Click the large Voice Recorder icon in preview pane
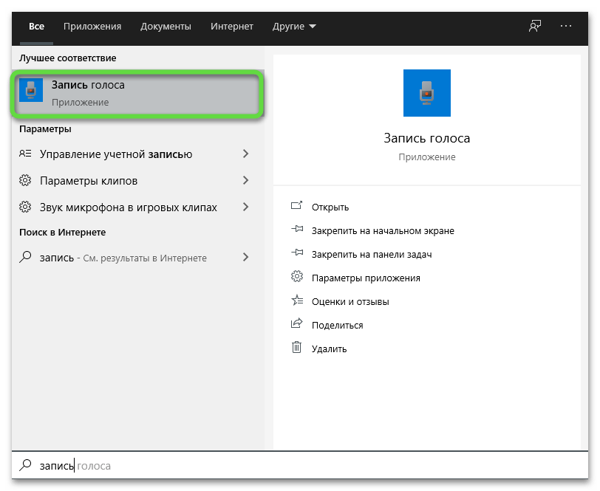600x491 pixels. point(426,93)
